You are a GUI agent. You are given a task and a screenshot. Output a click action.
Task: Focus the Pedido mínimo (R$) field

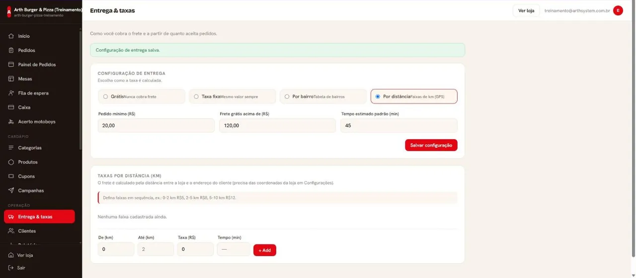tap(157, 125)
